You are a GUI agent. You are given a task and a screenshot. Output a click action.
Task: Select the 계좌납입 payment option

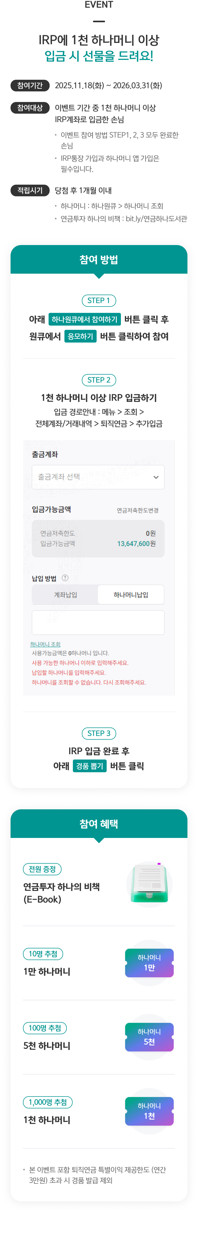(x=65, y=594)
